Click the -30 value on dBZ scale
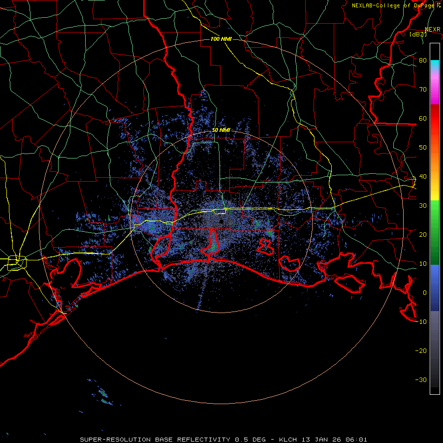 pyautogui.click(x=421, y=380)
